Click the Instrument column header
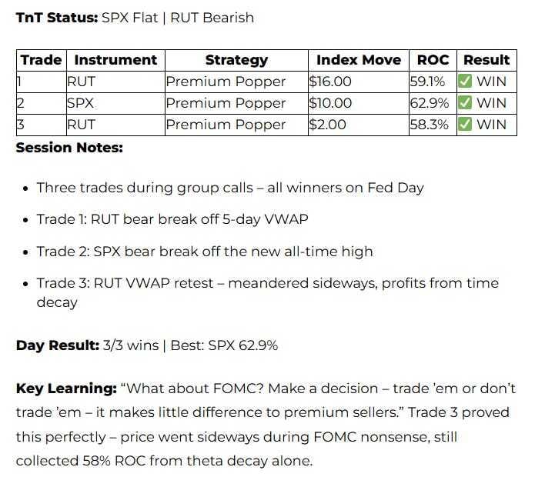545x477 pixels. point(115,60)
